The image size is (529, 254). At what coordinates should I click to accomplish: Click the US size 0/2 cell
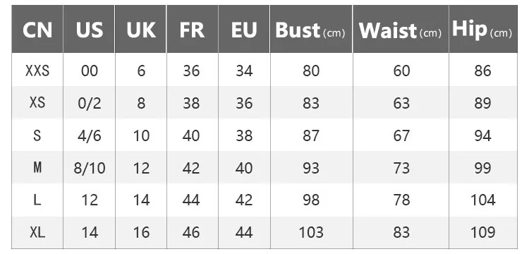[x=89, y=103]
